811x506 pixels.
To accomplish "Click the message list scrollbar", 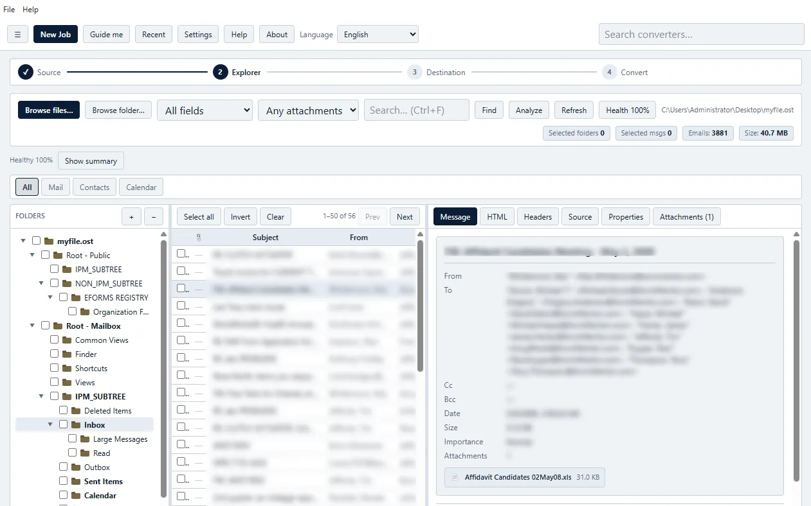I will 421,306.
